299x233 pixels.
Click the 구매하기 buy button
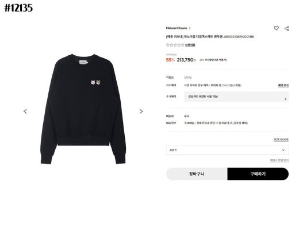[258, 174]
